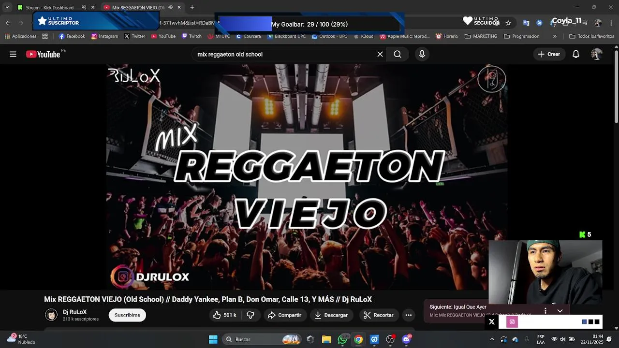Open the Chrome apps grid shortcut
This screenshot has width=619, height=348.
tap(45, 36)
